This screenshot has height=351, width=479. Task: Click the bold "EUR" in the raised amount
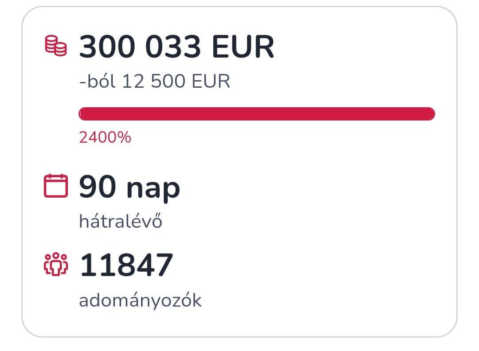[x=242, y=47]
